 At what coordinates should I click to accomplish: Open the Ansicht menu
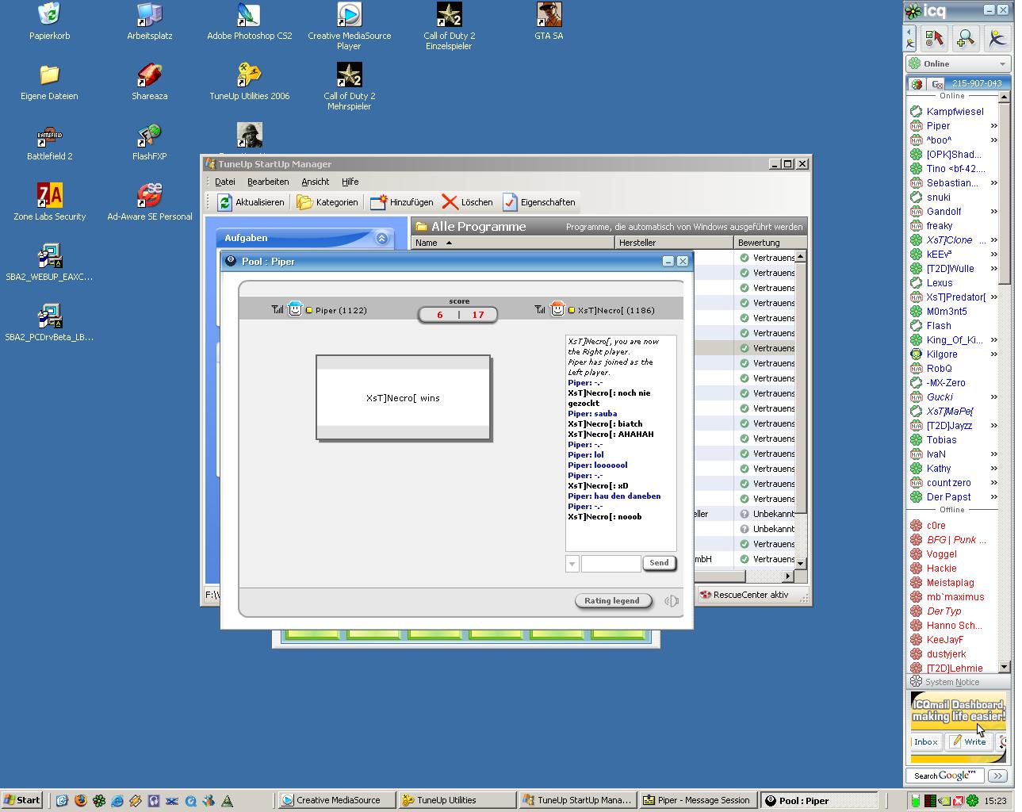point(315,182)
